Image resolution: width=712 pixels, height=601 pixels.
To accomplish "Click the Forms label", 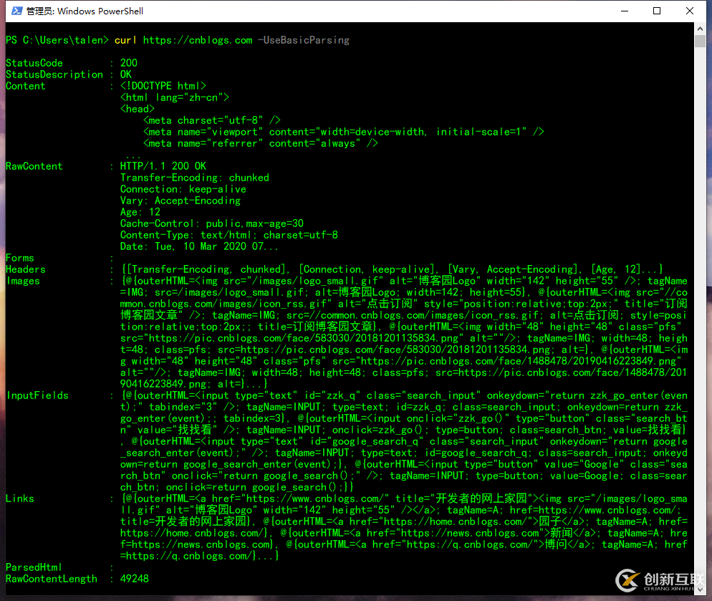I will point(19,258).
